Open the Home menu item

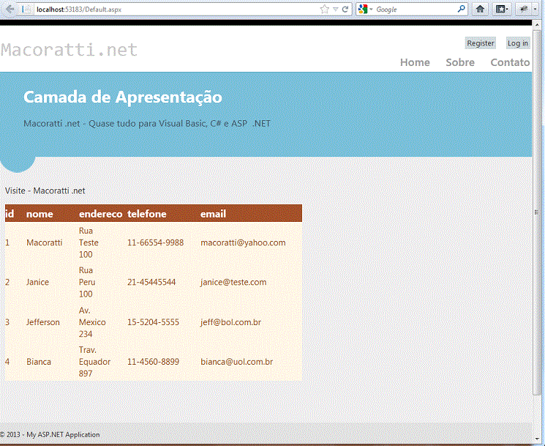click(x=415, y=62)
